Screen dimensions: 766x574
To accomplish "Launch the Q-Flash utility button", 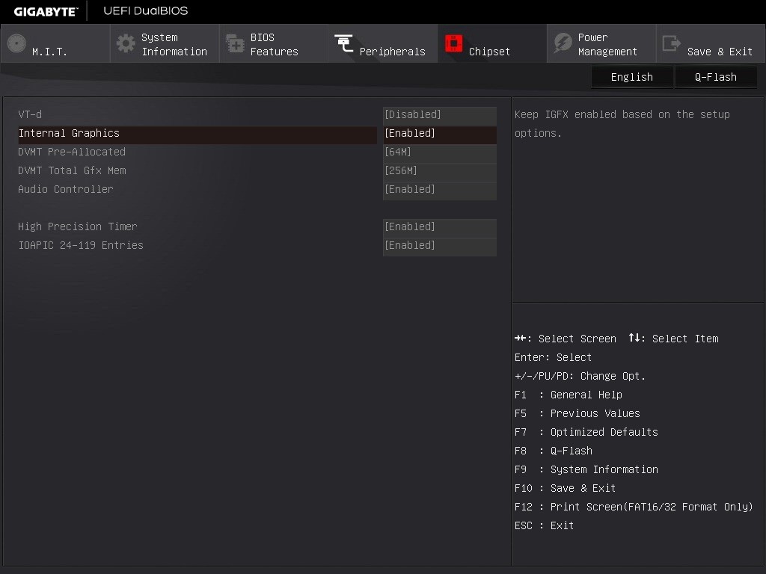I will pyautogui.click(x=716, y=77).
